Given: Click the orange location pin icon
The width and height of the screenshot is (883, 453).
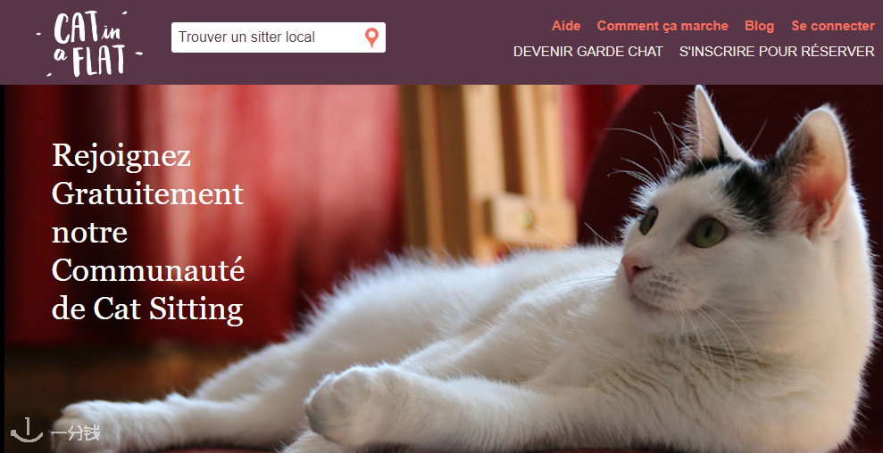Looking at the screenshot, I should [371, 37].
